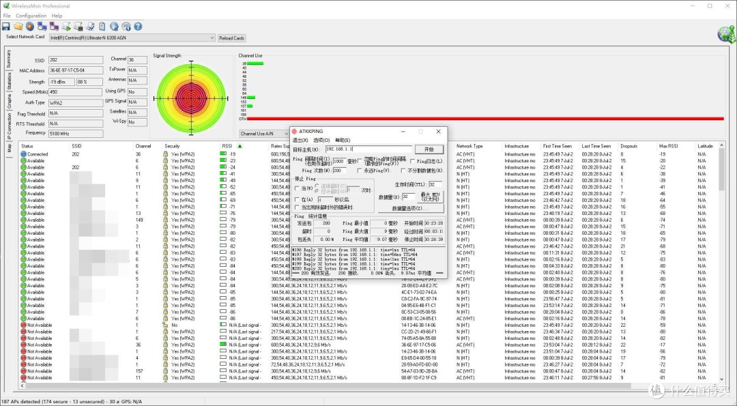Open the Channel Use A/N dropdown
This screenshot has width=737, height=406.
click(x=264, y=134)
